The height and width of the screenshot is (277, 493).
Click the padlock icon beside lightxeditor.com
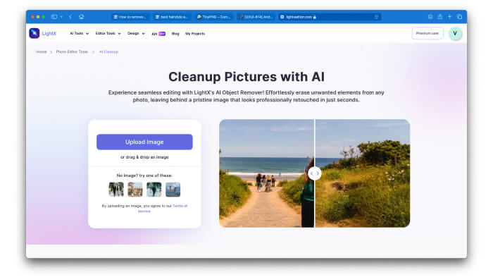click(315, 17)
